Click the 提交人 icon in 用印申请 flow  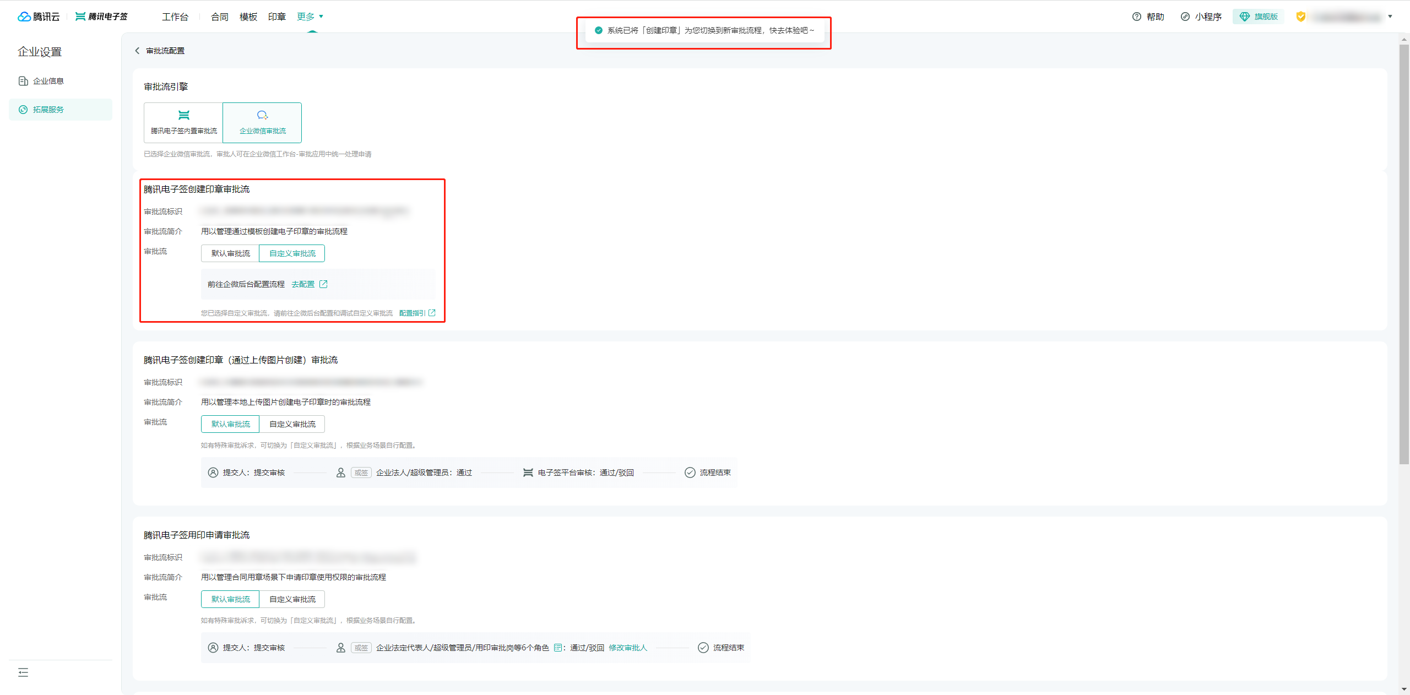(213, 648)
